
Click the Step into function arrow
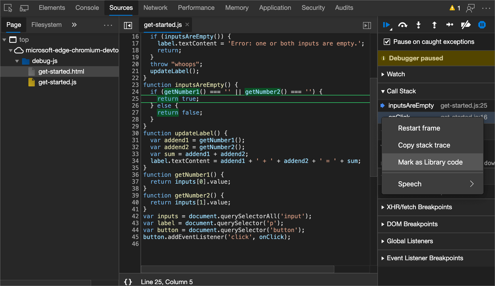pyautogui.click(x=419, y=25)
